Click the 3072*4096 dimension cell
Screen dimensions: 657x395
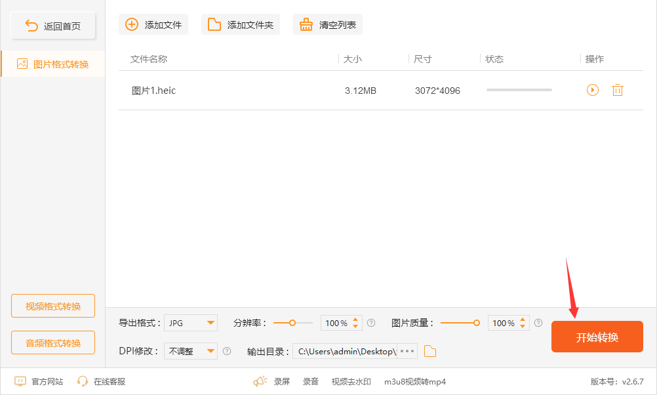[x=437, y=91]
